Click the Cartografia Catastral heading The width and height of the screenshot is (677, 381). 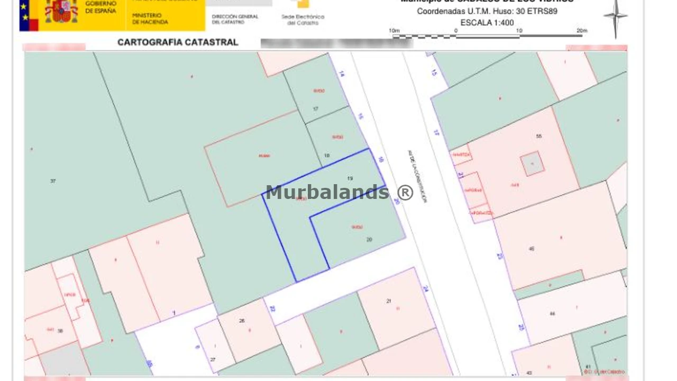[x=178, y=42]
